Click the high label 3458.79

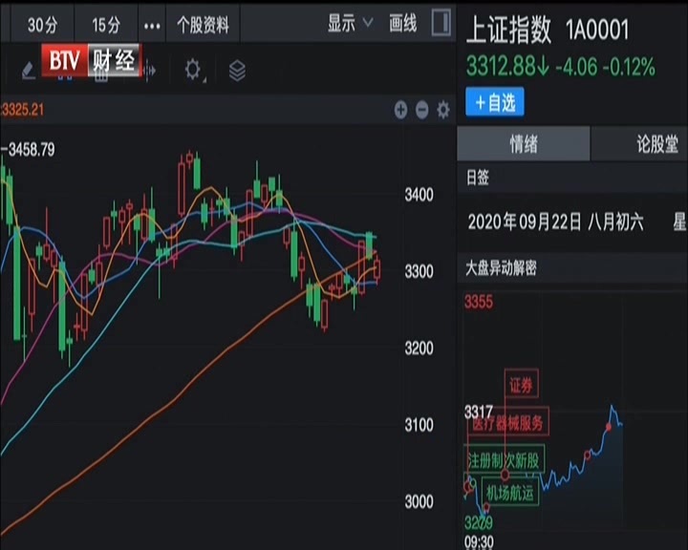click(31, 150)
